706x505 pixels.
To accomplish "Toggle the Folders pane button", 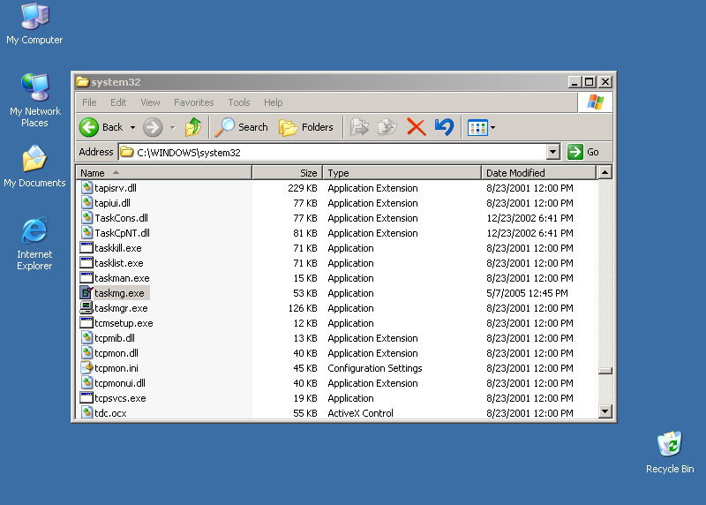I will click(306, 127).
